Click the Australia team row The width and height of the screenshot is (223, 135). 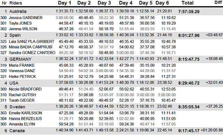point(111,11)
